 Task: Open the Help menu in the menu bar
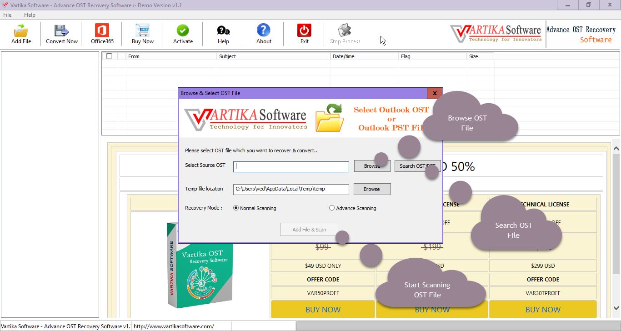point(30,15)
